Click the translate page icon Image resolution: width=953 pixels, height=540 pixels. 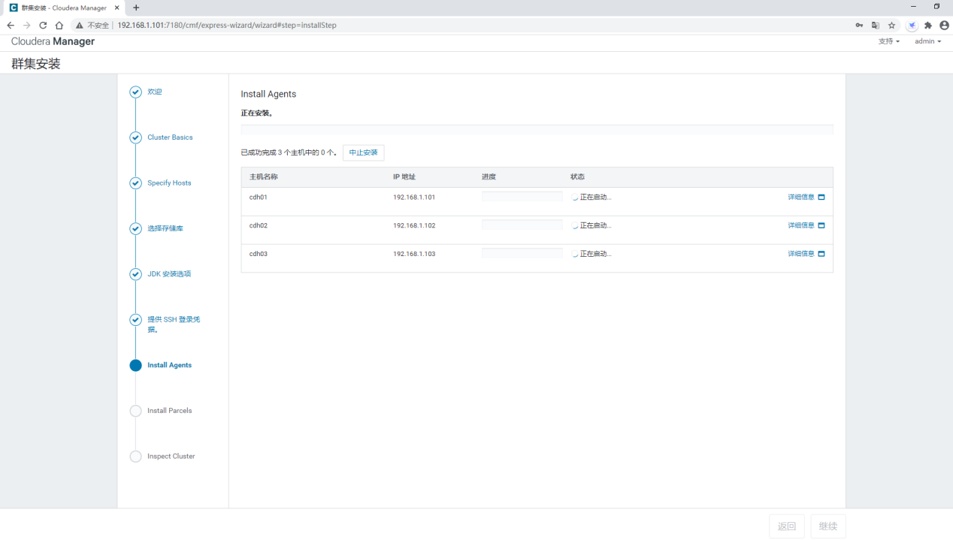[x=876, y=25]
